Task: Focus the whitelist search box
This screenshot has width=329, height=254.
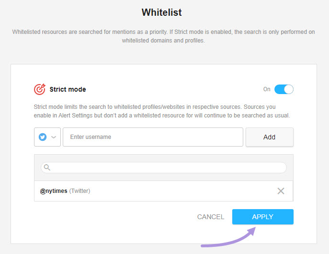Action: (x=164, y=168)
